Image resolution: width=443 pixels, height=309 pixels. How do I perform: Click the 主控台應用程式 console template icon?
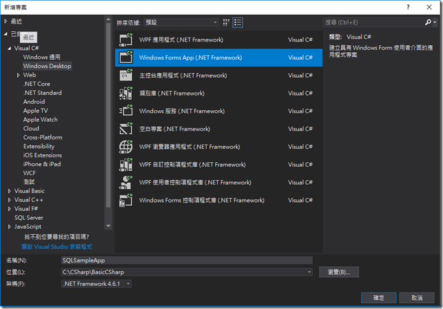point(126,75)
